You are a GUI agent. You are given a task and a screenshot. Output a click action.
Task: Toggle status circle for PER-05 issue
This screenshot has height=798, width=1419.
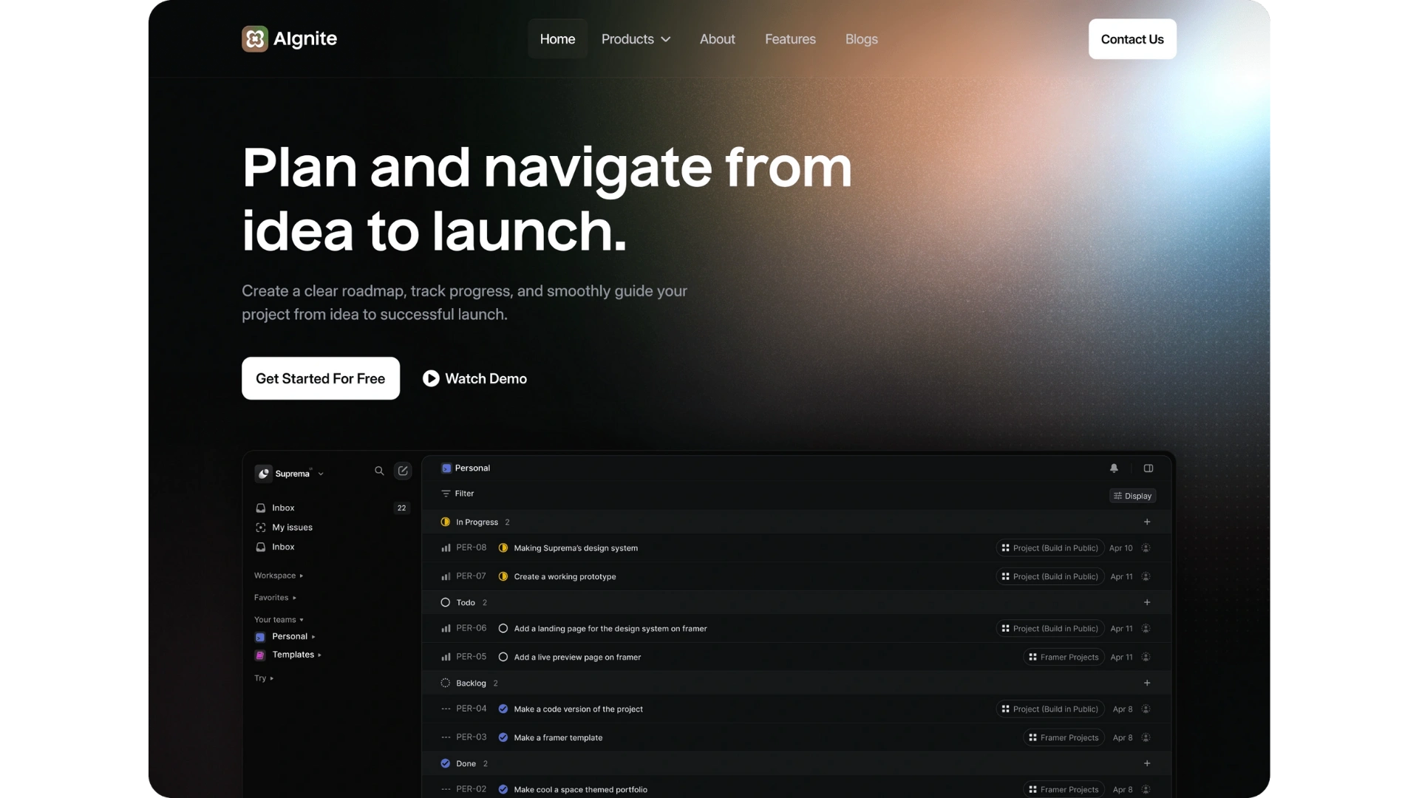[503, 657]
